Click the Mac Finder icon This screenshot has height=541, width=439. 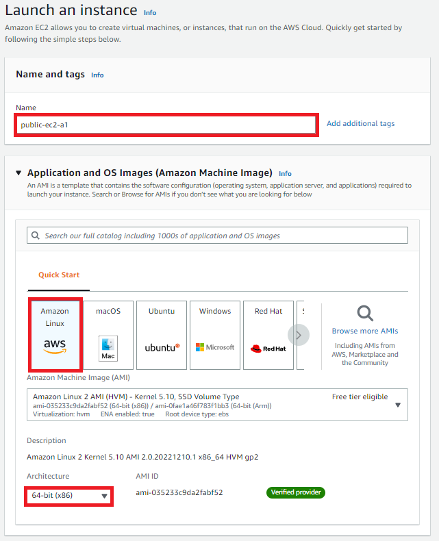click(x=108, y=349)
